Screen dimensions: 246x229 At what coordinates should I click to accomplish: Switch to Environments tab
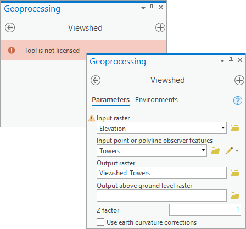click(156, 100)
